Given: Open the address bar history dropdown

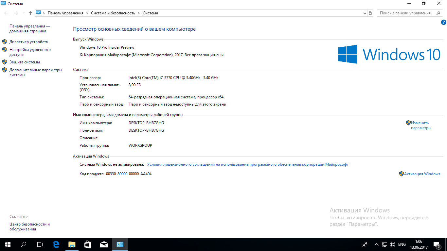Looking at the screenshot, I should (x=365, y=13).
